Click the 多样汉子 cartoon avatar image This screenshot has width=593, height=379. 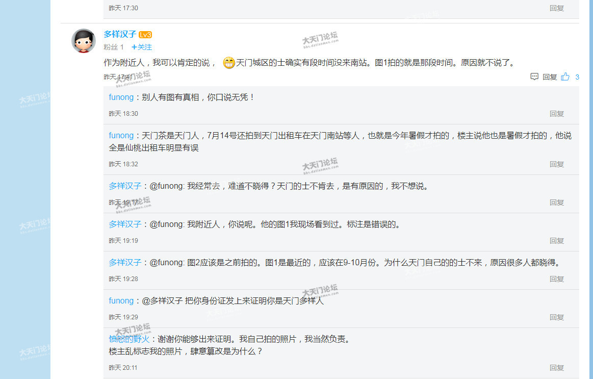[x=84, y=41]
